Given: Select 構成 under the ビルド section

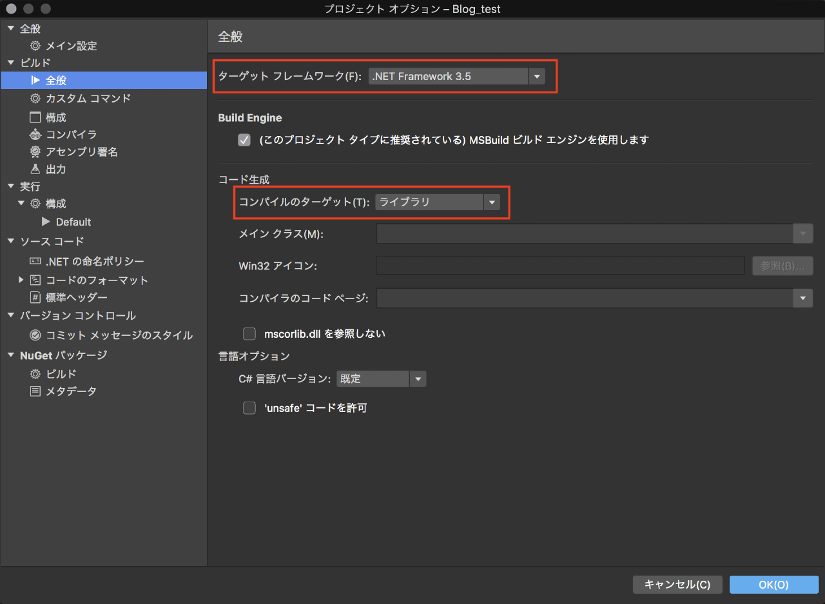Looking at the screenshot, I should point(55,117).
